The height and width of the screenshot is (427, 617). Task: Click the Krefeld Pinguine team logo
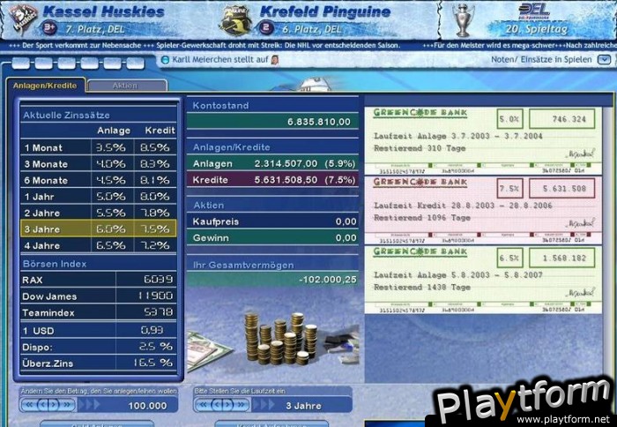coord(235,20)
